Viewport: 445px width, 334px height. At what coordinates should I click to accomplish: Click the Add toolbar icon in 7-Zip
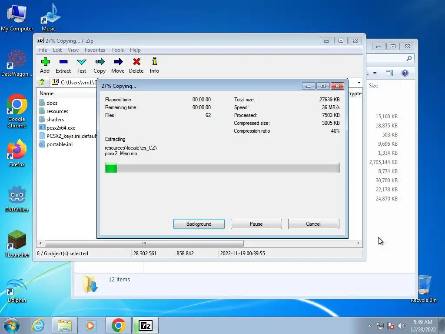[45, 65]
